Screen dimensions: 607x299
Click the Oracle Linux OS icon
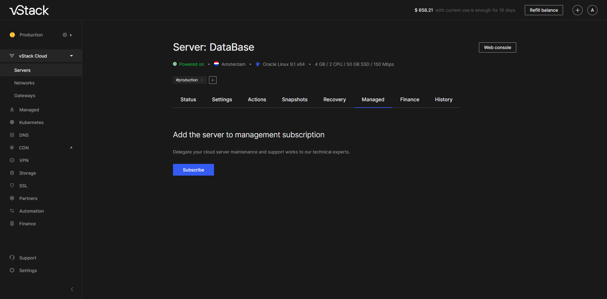coord(258,64)
